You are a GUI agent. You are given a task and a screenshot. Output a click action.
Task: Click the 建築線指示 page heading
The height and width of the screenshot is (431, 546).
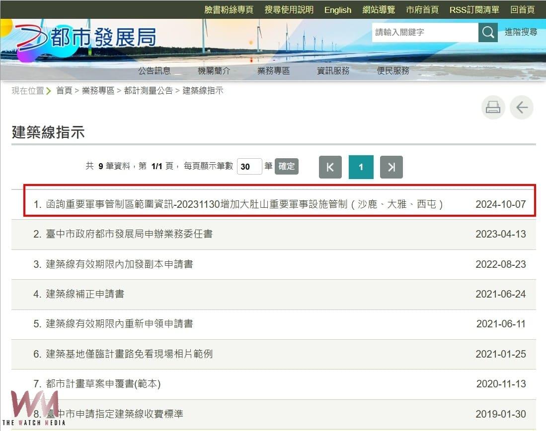(48, 132)
